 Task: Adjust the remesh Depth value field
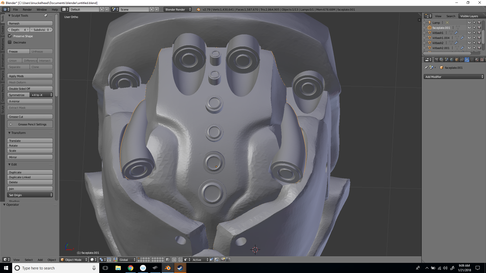(18, 30)
